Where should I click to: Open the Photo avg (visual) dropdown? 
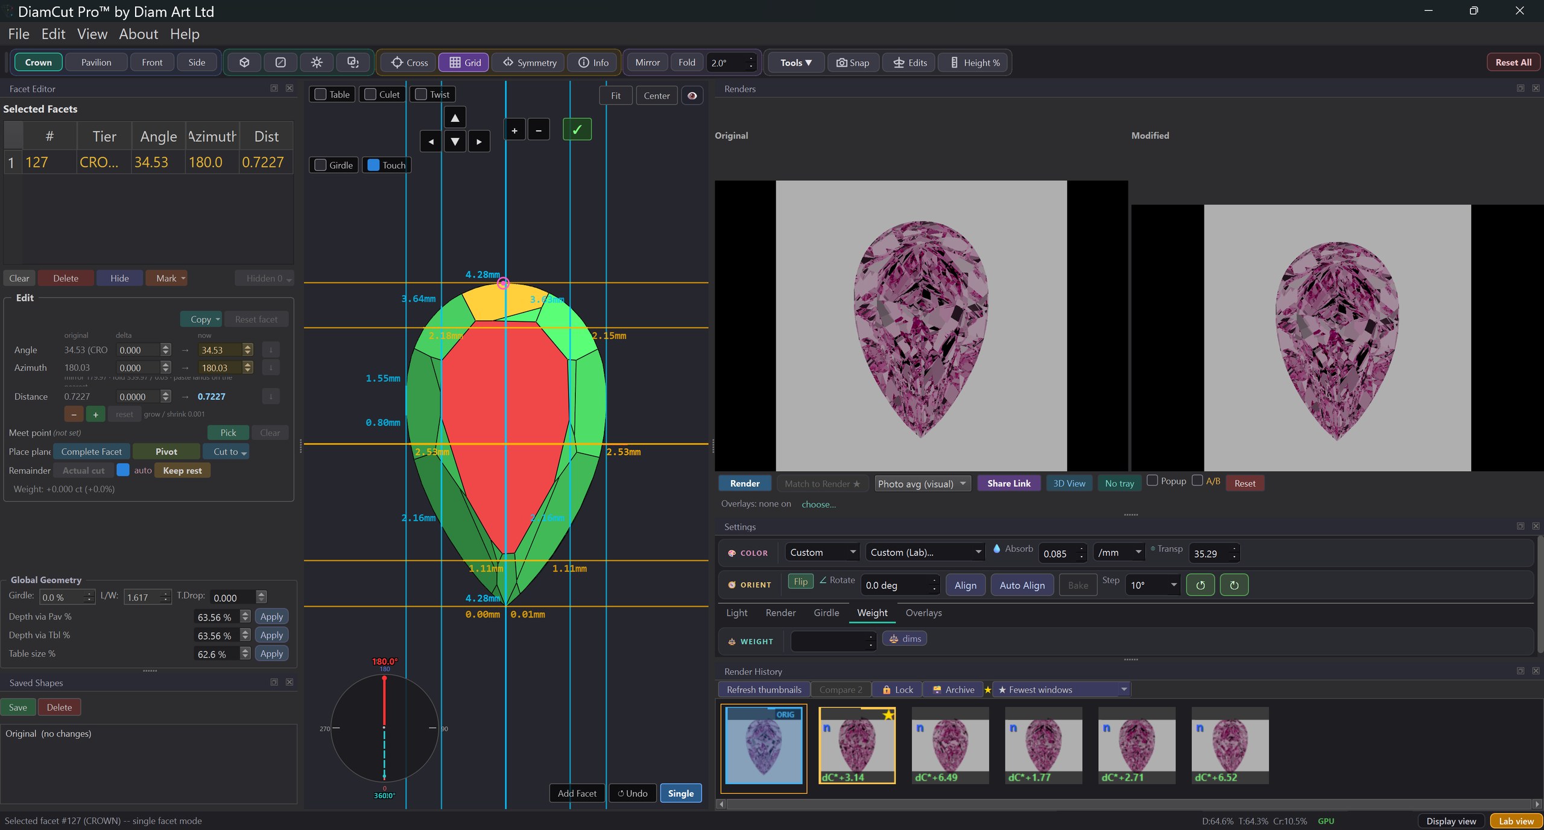tap(922, 483)
